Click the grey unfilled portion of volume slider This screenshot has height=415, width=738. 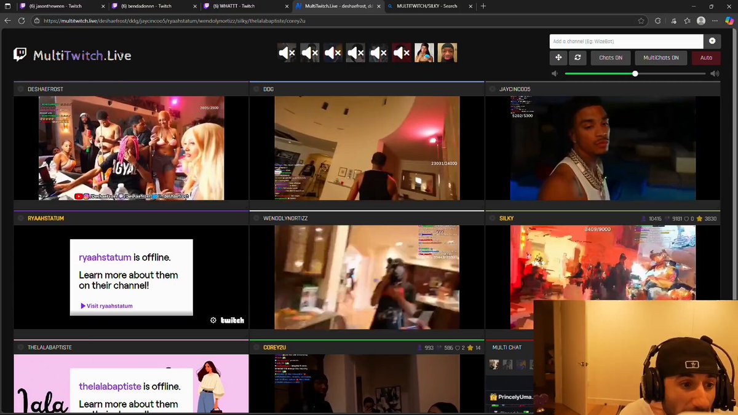pos(672,74)
